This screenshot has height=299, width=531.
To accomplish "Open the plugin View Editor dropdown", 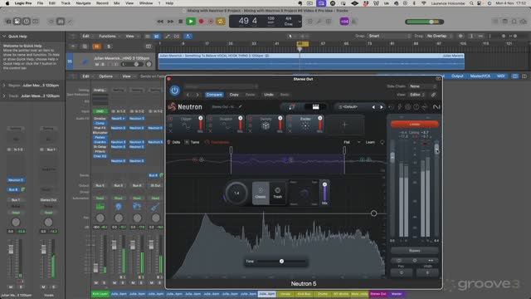I will pos(417,95).
